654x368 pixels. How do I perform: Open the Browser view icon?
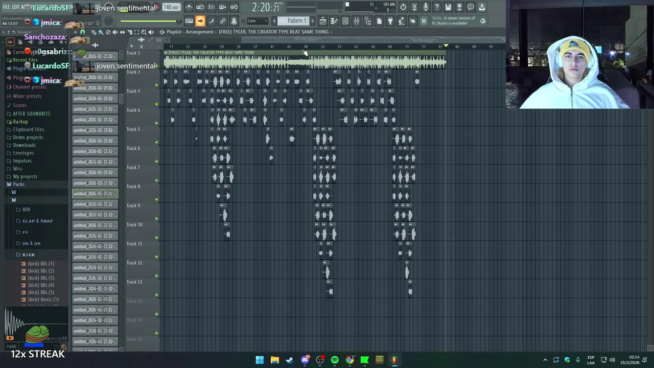tap(368, 21)
